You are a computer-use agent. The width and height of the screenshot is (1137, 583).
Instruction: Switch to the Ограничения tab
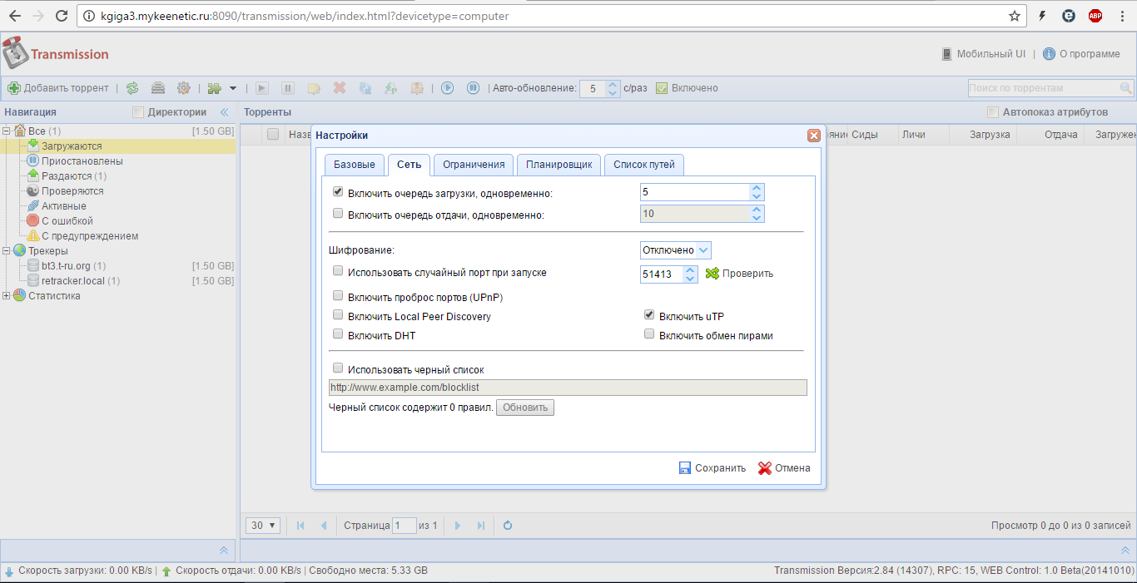coord(474,165)
